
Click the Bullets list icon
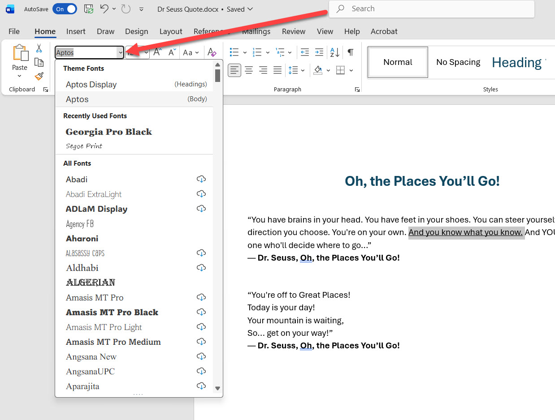tap(234, 52)
